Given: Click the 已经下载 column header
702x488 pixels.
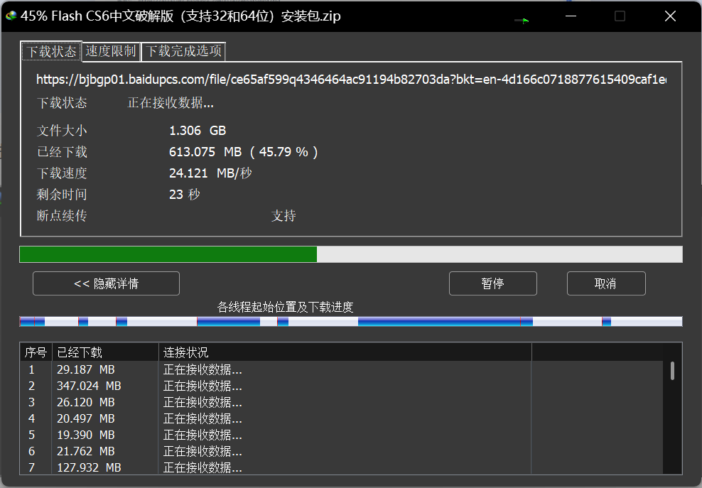Looking at the screenshot, I should (x=106, y=352).
